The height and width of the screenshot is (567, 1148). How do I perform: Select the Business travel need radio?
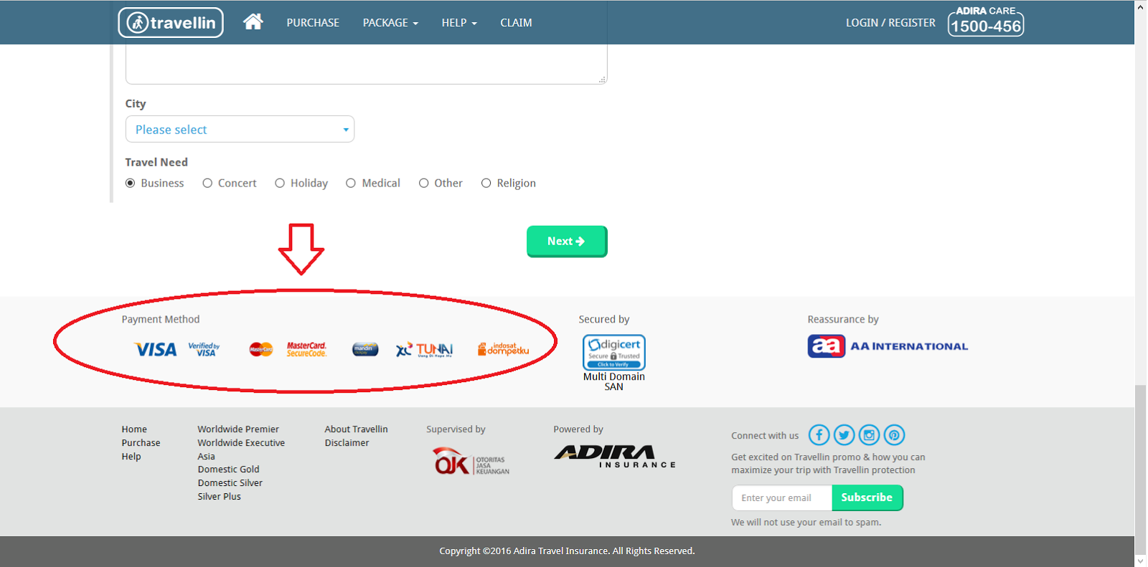(131, 183)
